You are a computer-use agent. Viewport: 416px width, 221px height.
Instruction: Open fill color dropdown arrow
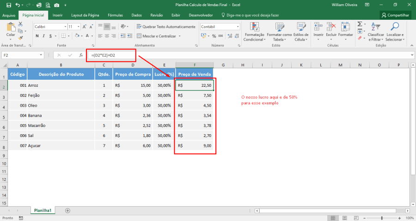(x=82, y=36)
